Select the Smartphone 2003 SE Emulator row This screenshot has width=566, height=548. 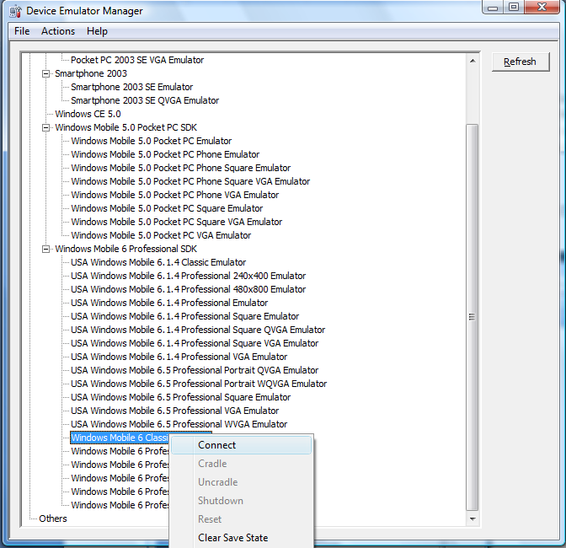(x=131, y=87)
